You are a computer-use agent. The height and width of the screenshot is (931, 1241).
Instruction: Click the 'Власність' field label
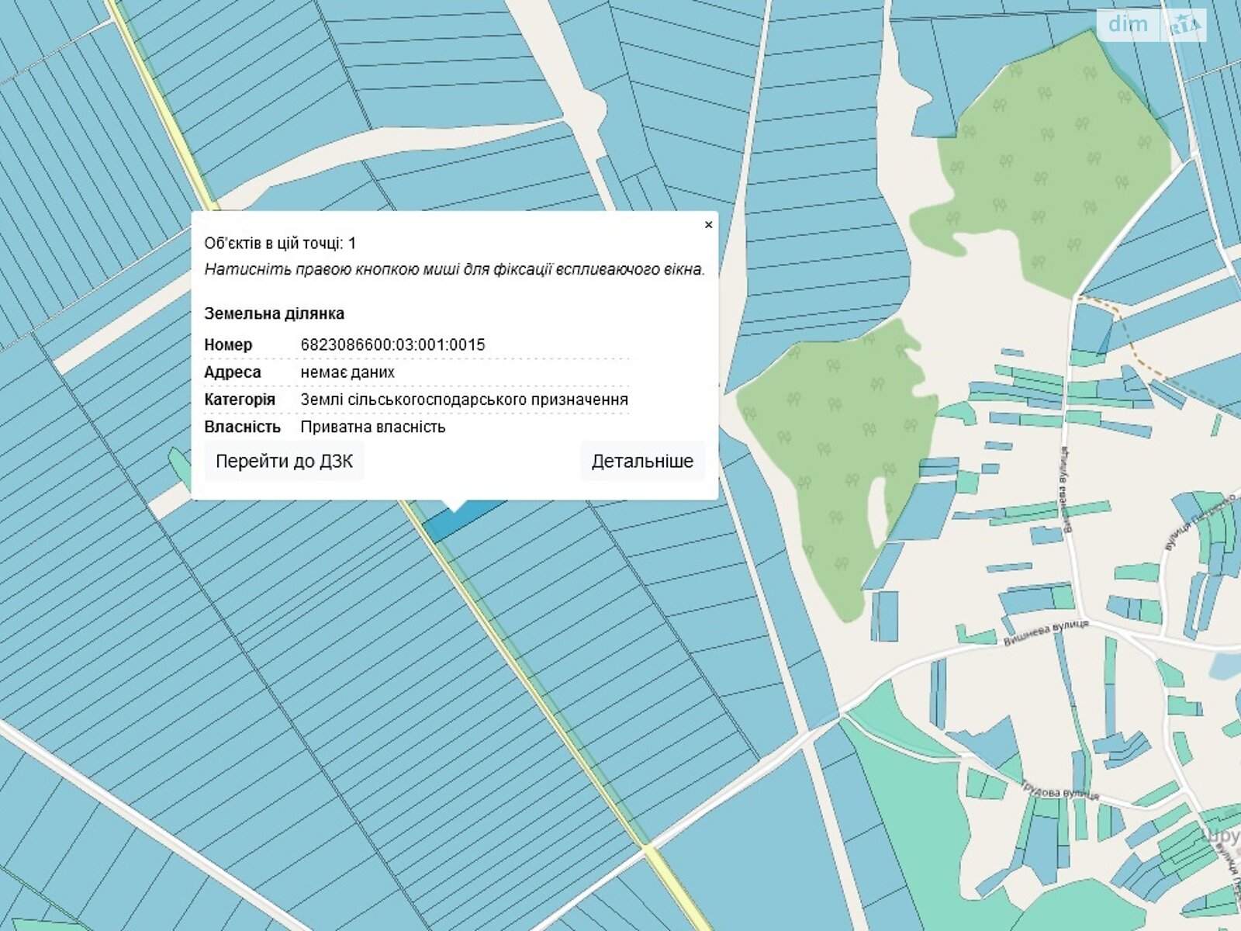242,427
